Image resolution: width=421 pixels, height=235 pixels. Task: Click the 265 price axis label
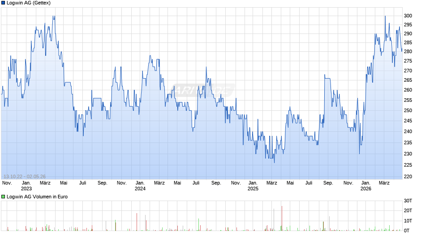click(408, 80)
